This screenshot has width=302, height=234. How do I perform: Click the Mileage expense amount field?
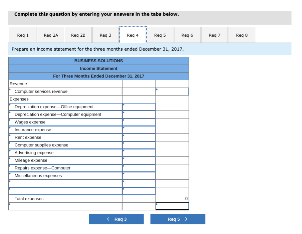coord(139,160)
